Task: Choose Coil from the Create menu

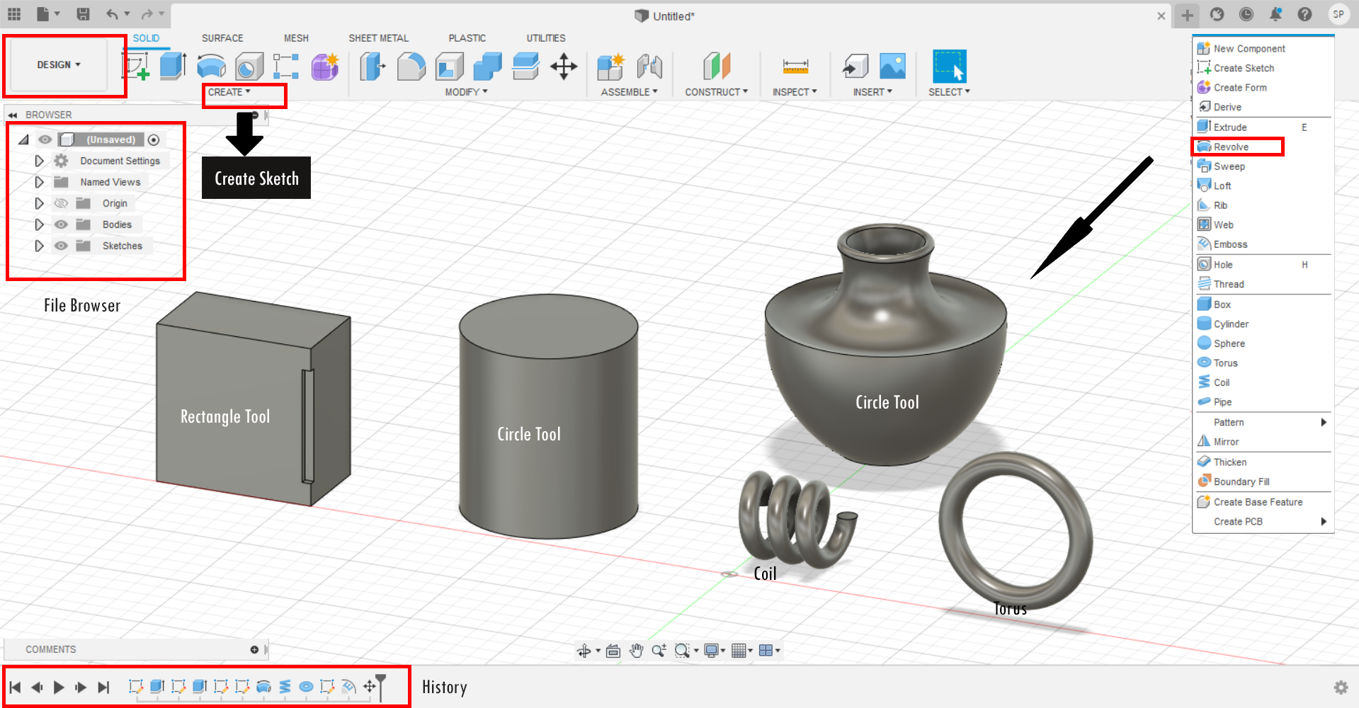Action: click(x=1263, y=382)
